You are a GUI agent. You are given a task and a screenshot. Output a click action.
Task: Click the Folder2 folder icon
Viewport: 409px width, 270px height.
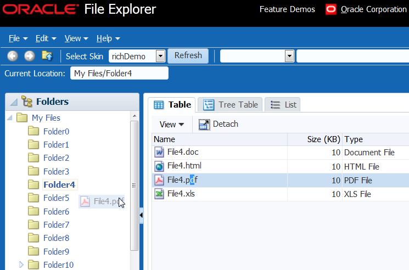coord(33,157)
